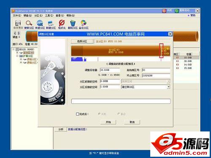Click the Search Partition (搜索分区) magnifier icon
This screenshot has width=211, height=158.
[x=29, y=23]
